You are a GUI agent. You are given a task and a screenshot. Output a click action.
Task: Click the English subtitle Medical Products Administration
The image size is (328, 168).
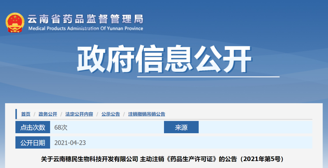tap(85, 28)
